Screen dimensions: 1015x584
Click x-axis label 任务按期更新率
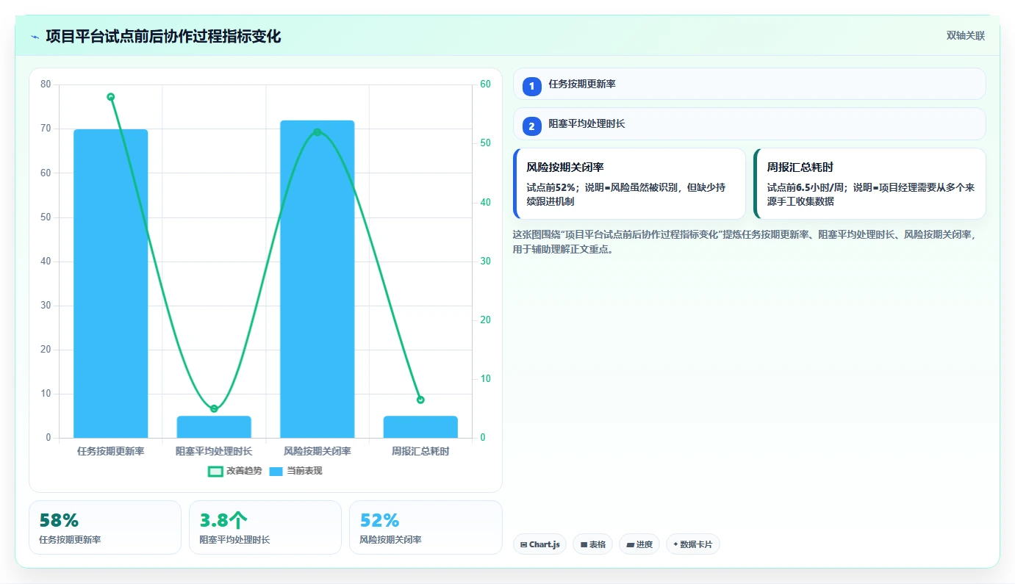111,451
